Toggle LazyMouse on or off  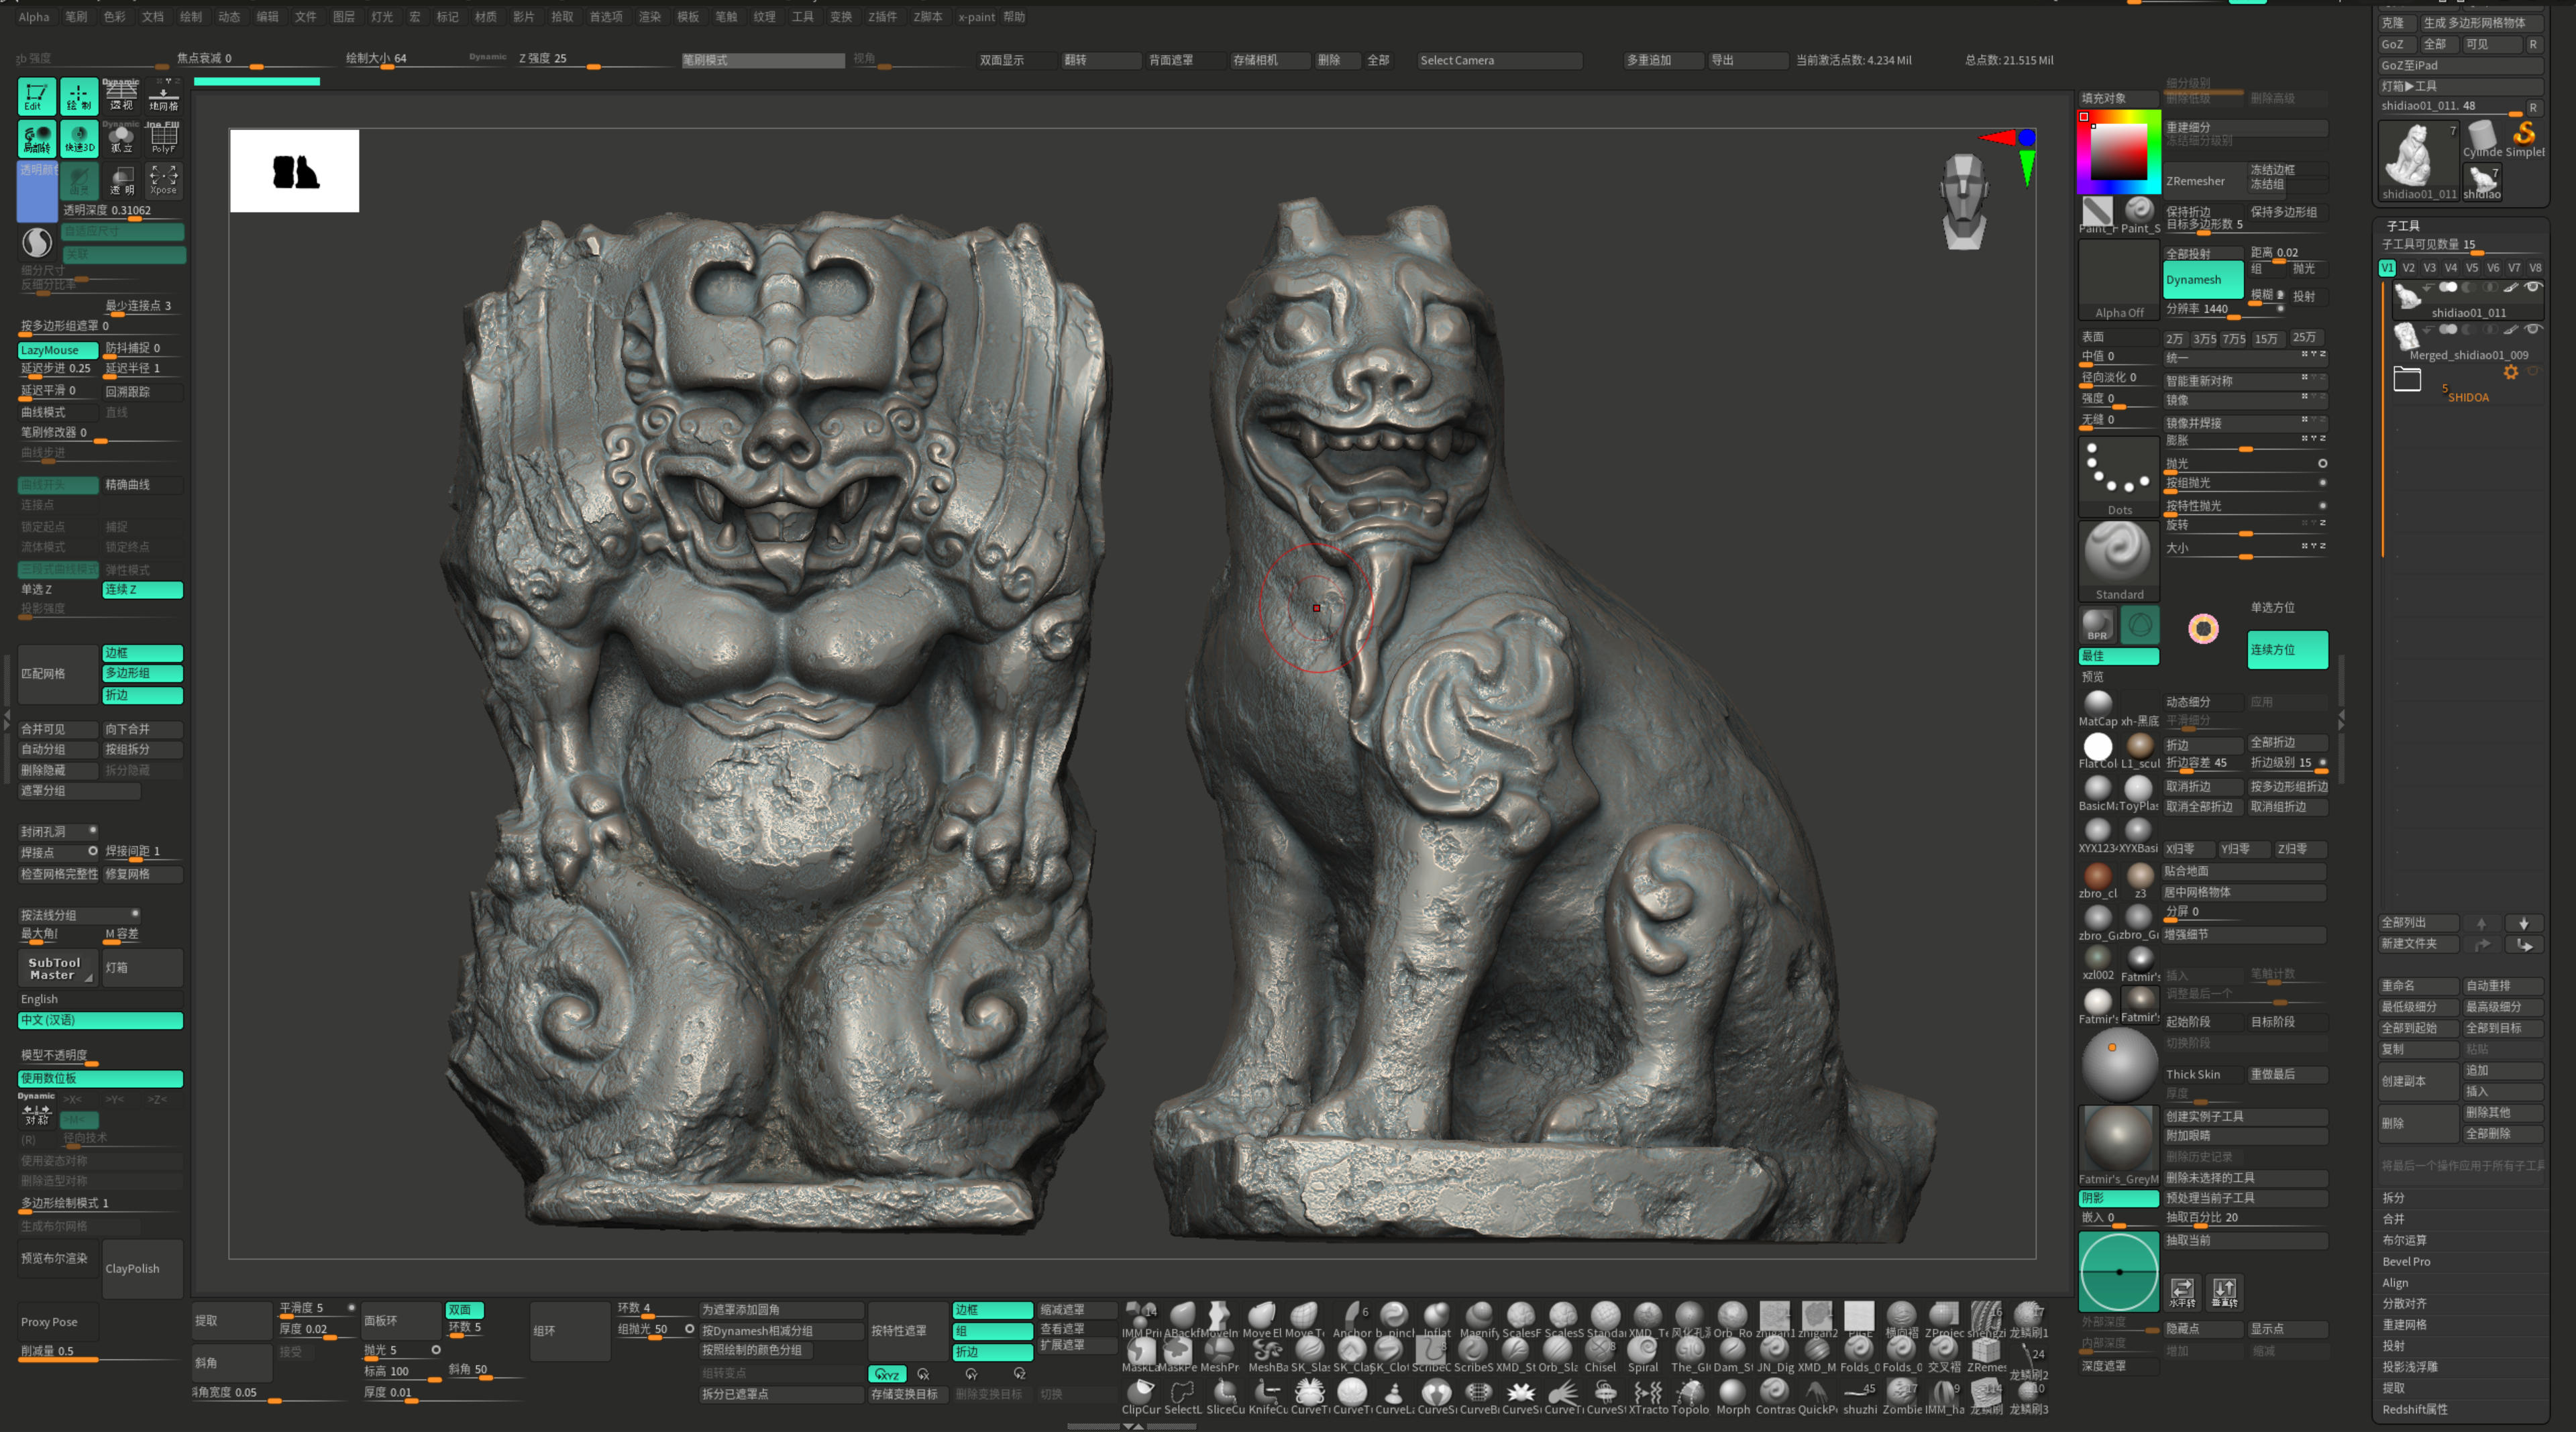pyautogui.click(x=57, y=350)
